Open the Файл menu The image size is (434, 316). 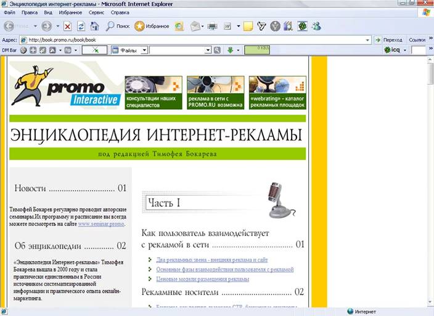[9, 12]
